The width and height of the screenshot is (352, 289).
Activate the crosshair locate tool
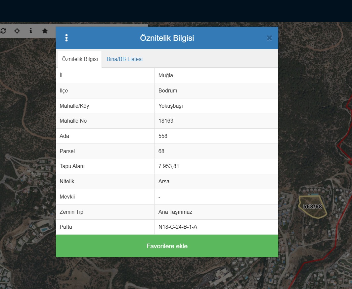click(17, 31)
